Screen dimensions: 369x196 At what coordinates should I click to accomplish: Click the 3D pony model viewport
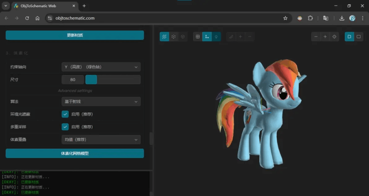(261, 114)
